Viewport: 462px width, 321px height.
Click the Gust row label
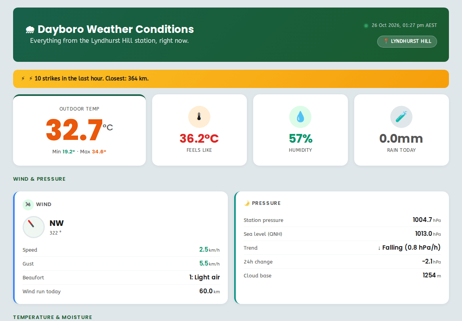tap(28, 264)
